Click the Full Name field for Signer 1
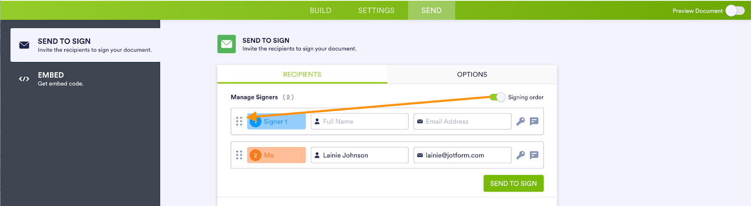The height and width of the screenshot is (206, 751). coord(360,122)
